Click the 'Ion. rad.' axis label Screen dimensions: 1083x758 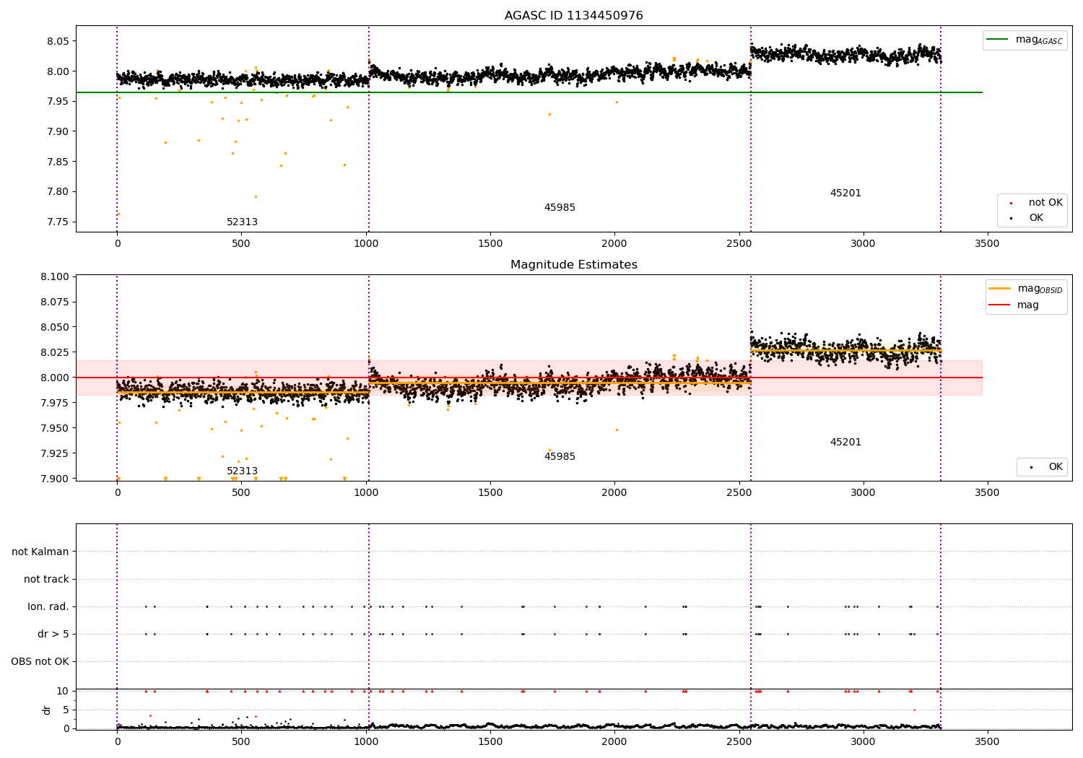(x=48, y=606)
